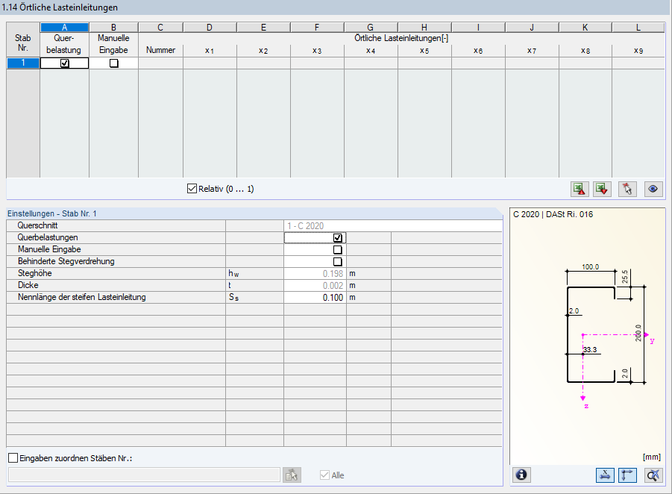The image size is (672, 494).
Task: Uncheck Querbelastungen in settings list
Action: tap(338, 237)
